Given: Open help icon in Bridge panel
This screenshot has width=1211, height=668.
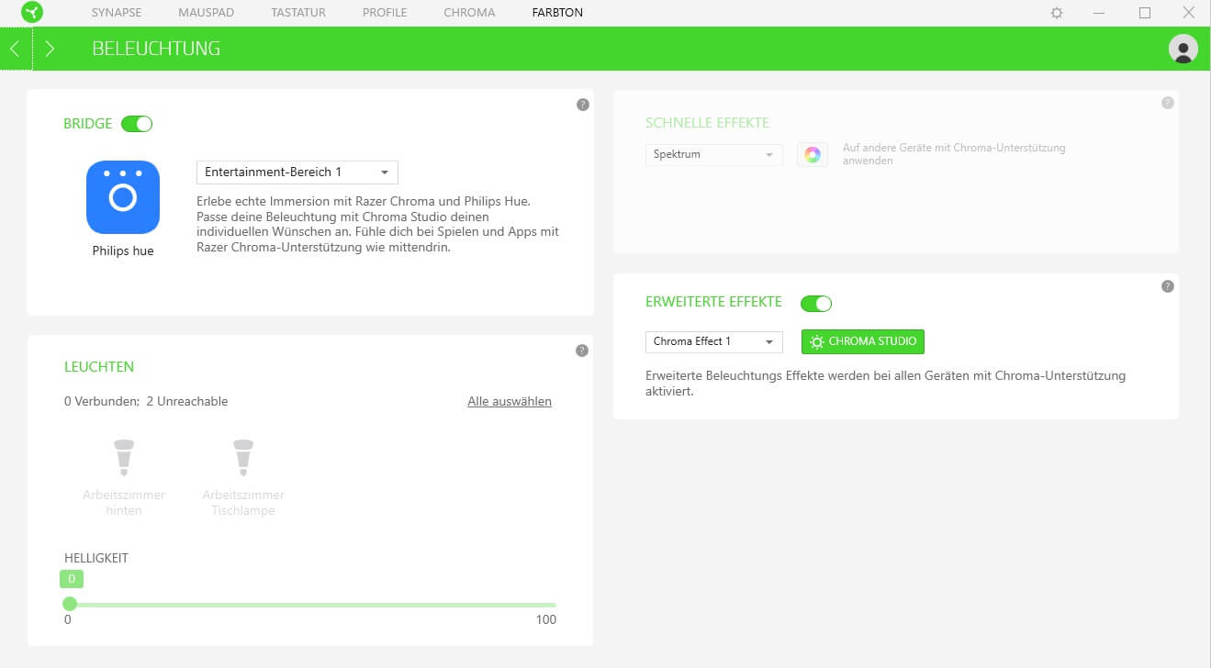Looking at the screenshot, I should point(582,105).
